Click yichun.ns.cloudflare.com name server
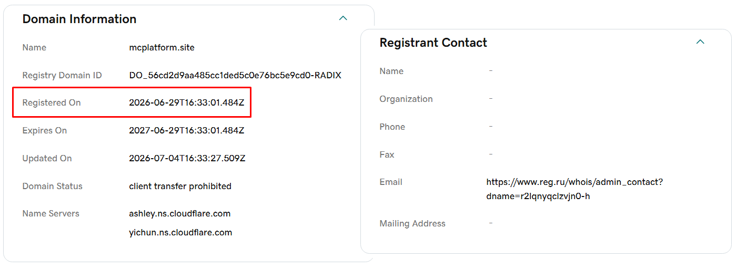Image resolution: width=736 pixels, height=269 pixels. click(x=180, y=232)
